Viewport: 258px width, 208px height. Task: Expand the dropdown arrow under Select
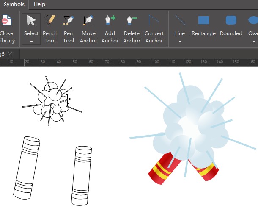click(31, 42)
